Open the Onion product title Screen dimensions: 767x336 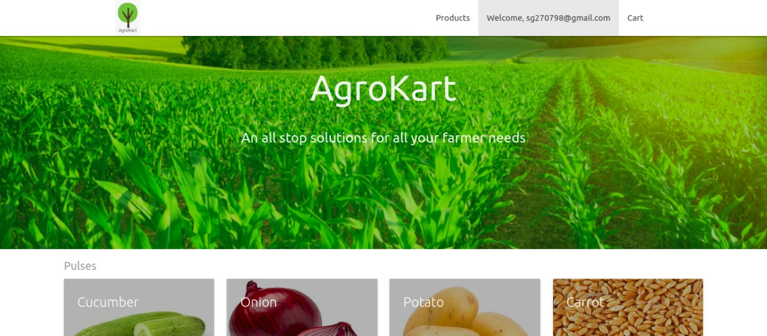[x=258, y=302]
